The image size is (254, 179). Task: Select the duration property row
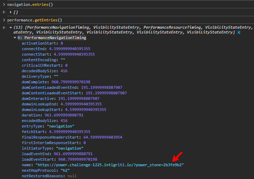click(53, 115)
